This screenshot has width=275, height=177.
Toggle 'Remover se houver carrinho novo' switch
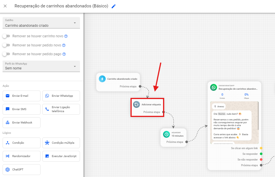(6, 36)
